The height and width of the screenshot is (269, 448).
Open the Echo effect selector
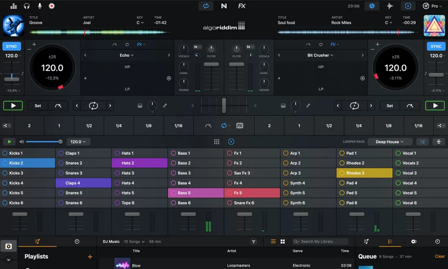(126, 55)
